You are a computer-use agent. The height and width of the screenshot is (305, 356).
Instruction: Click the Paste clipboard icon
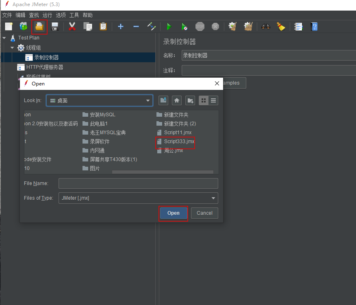[103, 26]
